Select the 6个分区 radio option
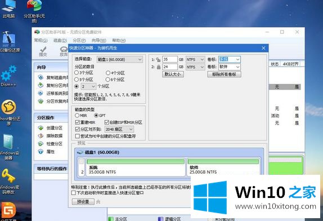This screenshot has width=323, height=221. (x=107, y=79)
